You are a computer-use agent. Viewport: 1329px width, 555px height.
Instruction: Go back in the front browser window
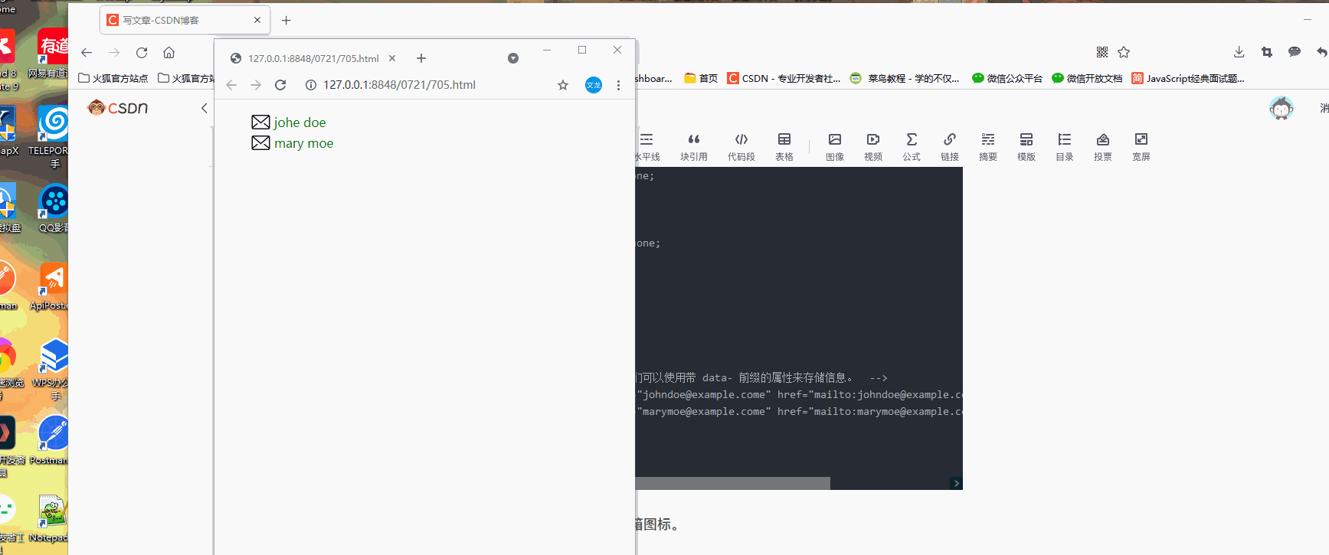231,85
